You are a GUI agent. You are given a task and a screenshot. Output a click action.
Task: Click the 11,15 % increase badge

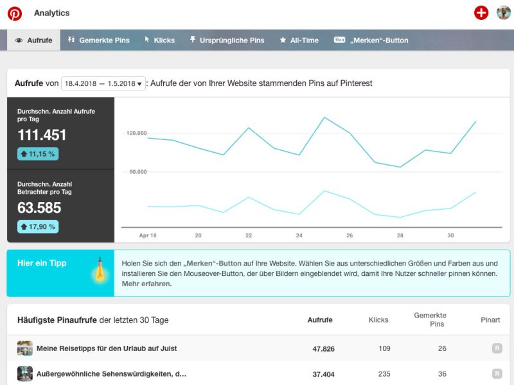(x=37, y=154)
